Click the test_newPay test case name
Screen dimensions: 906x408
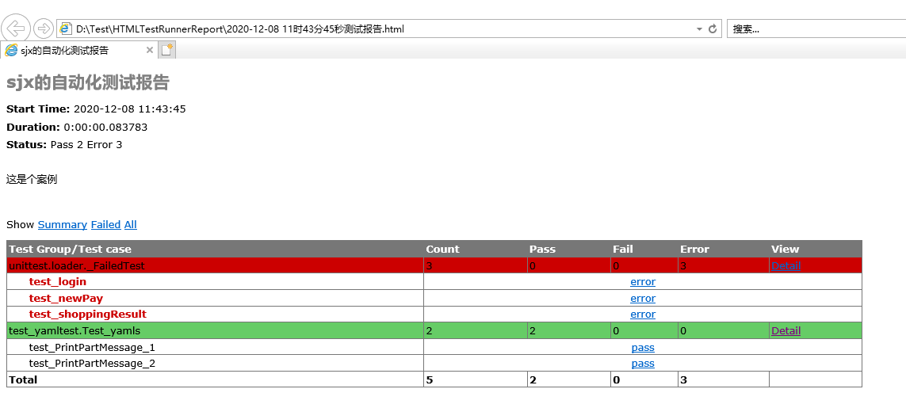pyautogui.click(x=66, y=298)
